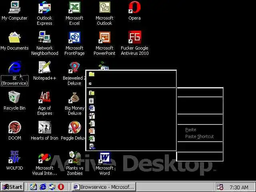Click the Show Desktop quick launch icon

click(34, 187)
